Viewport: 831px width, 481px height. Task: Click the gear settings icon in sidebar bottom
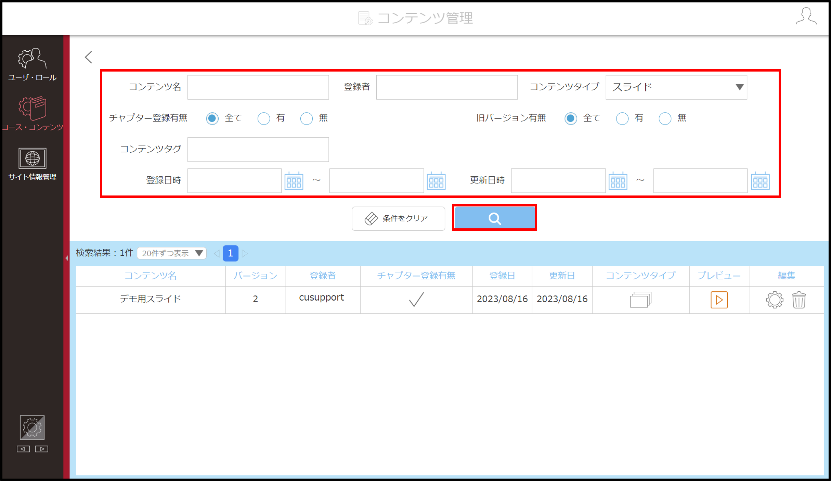[x=32, y=427]
